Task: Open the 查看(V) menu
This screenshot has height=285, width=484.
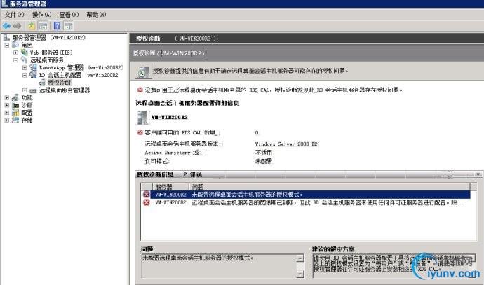Action: pos(69,15)
